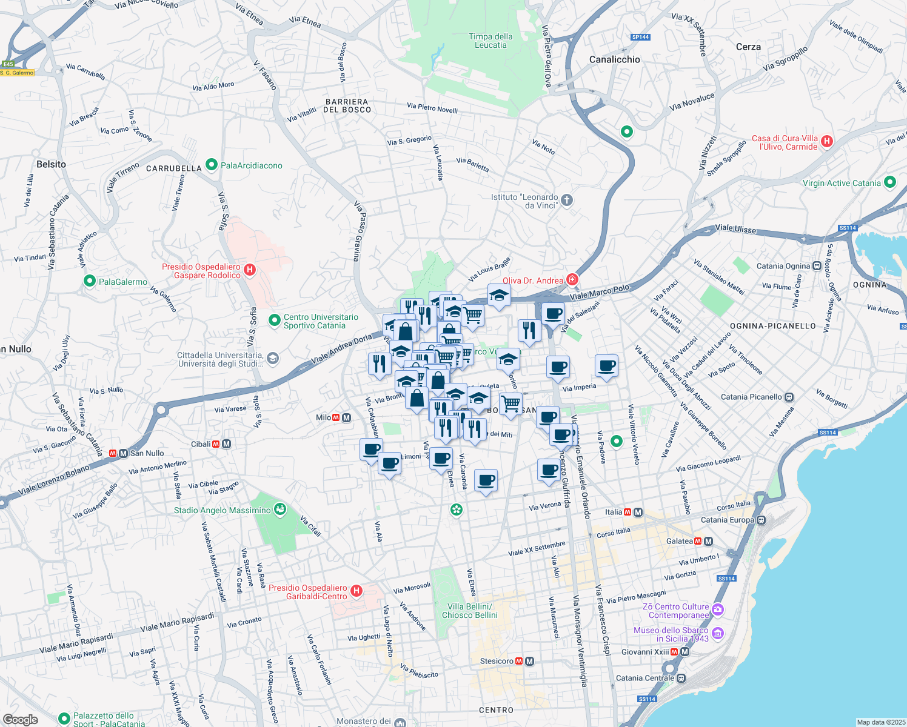907x727 pixels.
Task: Select the Viale XX Settembre label
Action: click(537, 548)
